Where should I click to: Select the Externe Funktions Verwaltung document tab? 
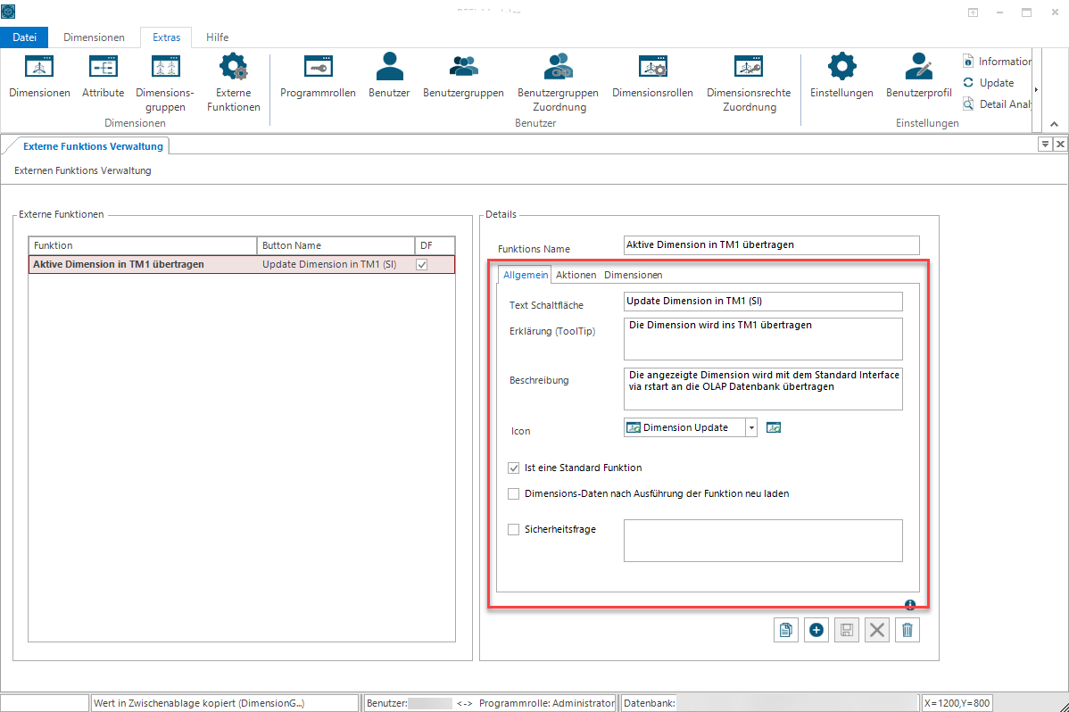pyautogui.click(x=94, y=146)
